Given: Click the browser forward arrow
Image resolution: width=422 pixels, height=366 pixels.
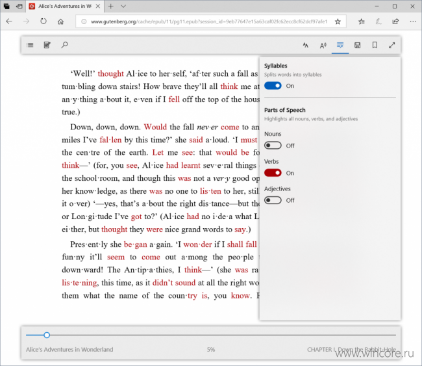Looking at the screenshot, I should (26, 21).
